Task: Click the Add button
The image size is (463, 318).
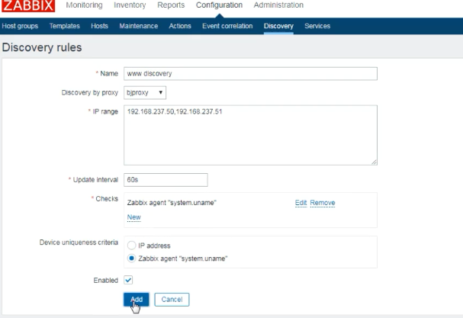Action: (x=137, y=300)
